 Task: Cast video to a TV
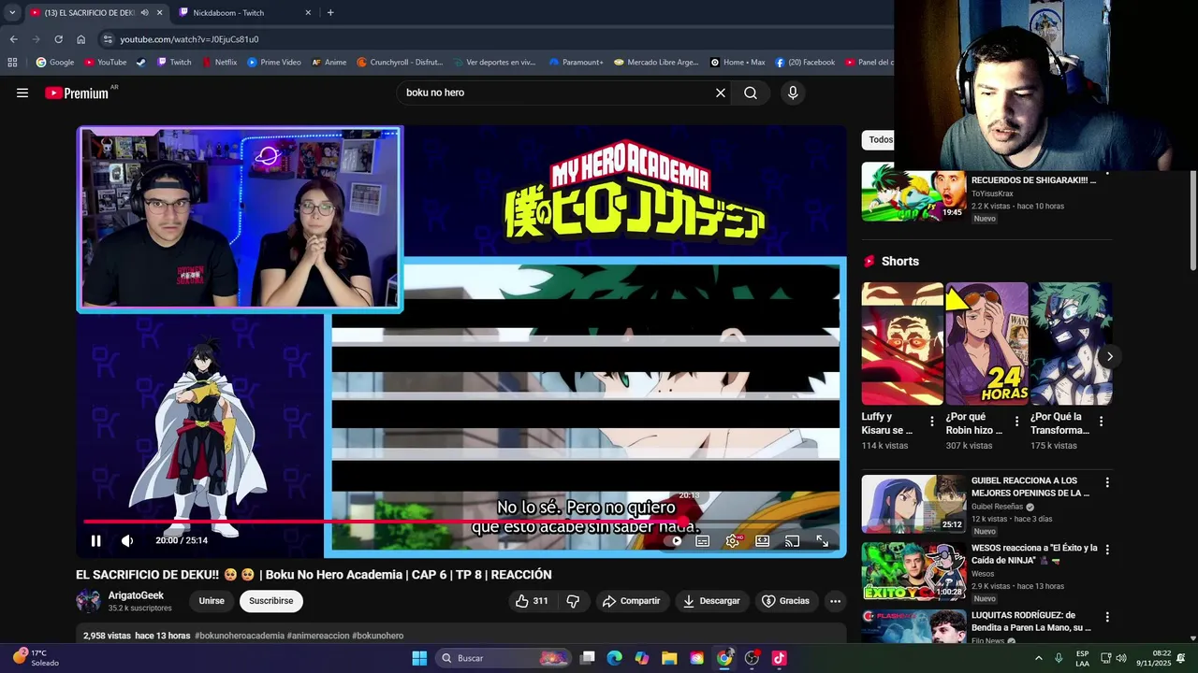793,540
